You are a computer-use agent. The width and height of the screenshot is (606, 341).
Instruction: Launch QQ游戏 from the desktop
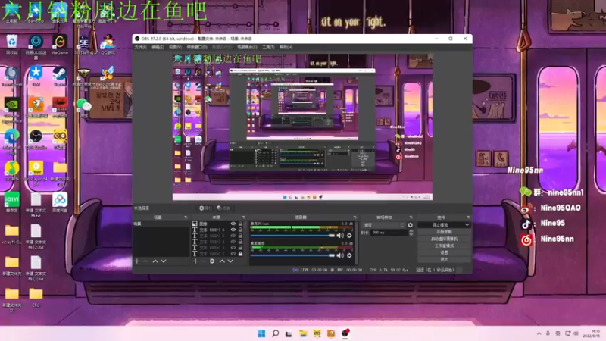click(x=108, y=45)
